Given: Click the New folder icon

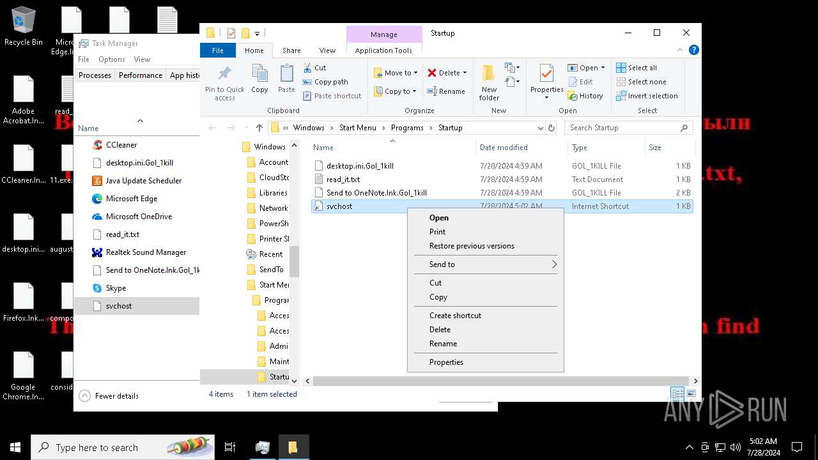Looking at the screenshot, I should click(x=489, y=73).
